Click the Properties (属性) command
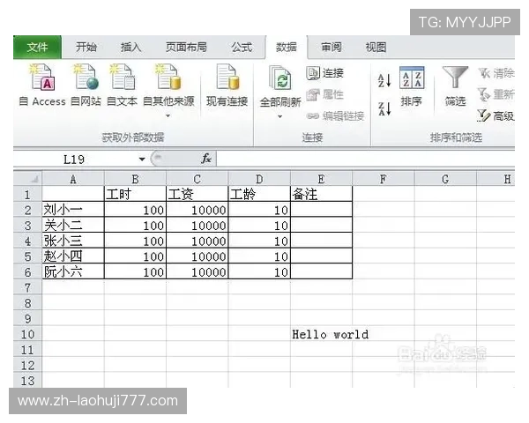The width and height of the screenshot is (529, 423). [x=324, y=94]
